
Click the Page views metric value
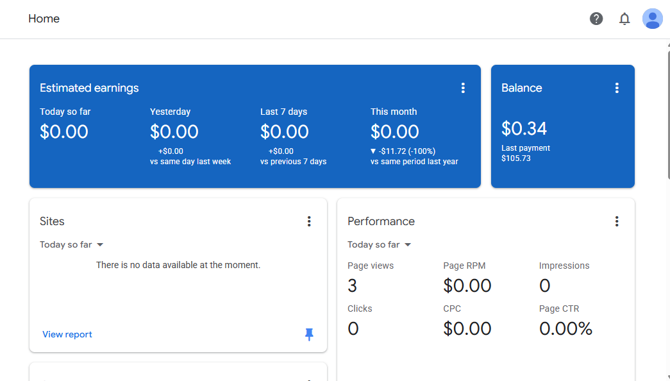click(353, 286)
